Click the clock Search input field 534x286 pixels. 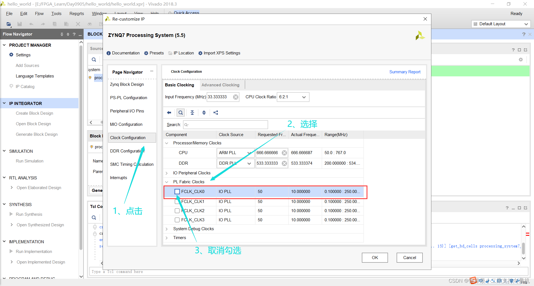coord(225,125)
